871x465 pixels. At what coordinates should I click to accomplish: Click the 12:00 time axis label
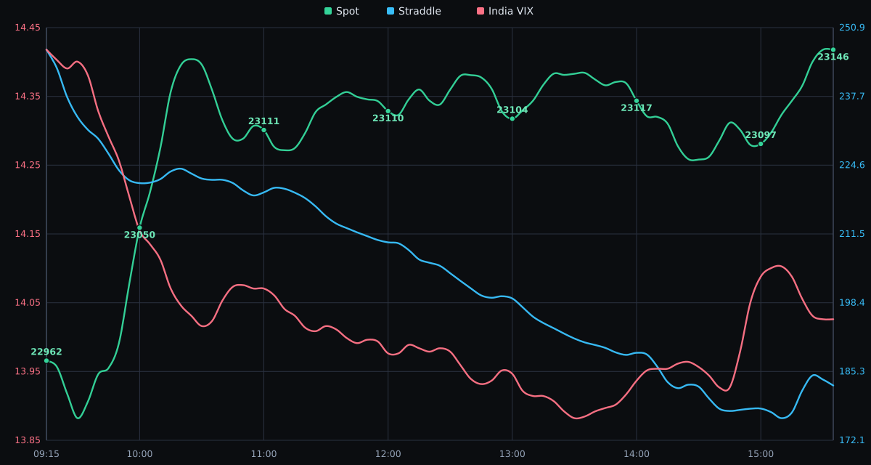[x=388, y=454]
